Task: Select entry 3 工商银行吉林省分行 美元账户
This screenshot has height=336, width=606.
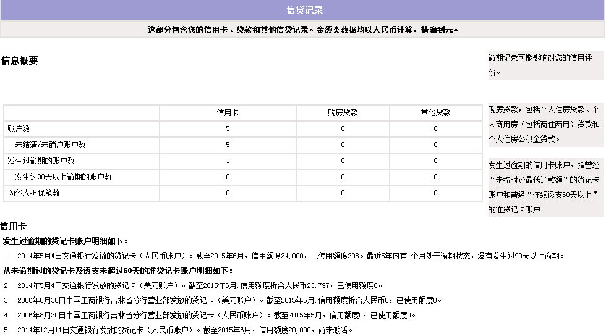Action: tap(223, 300)
